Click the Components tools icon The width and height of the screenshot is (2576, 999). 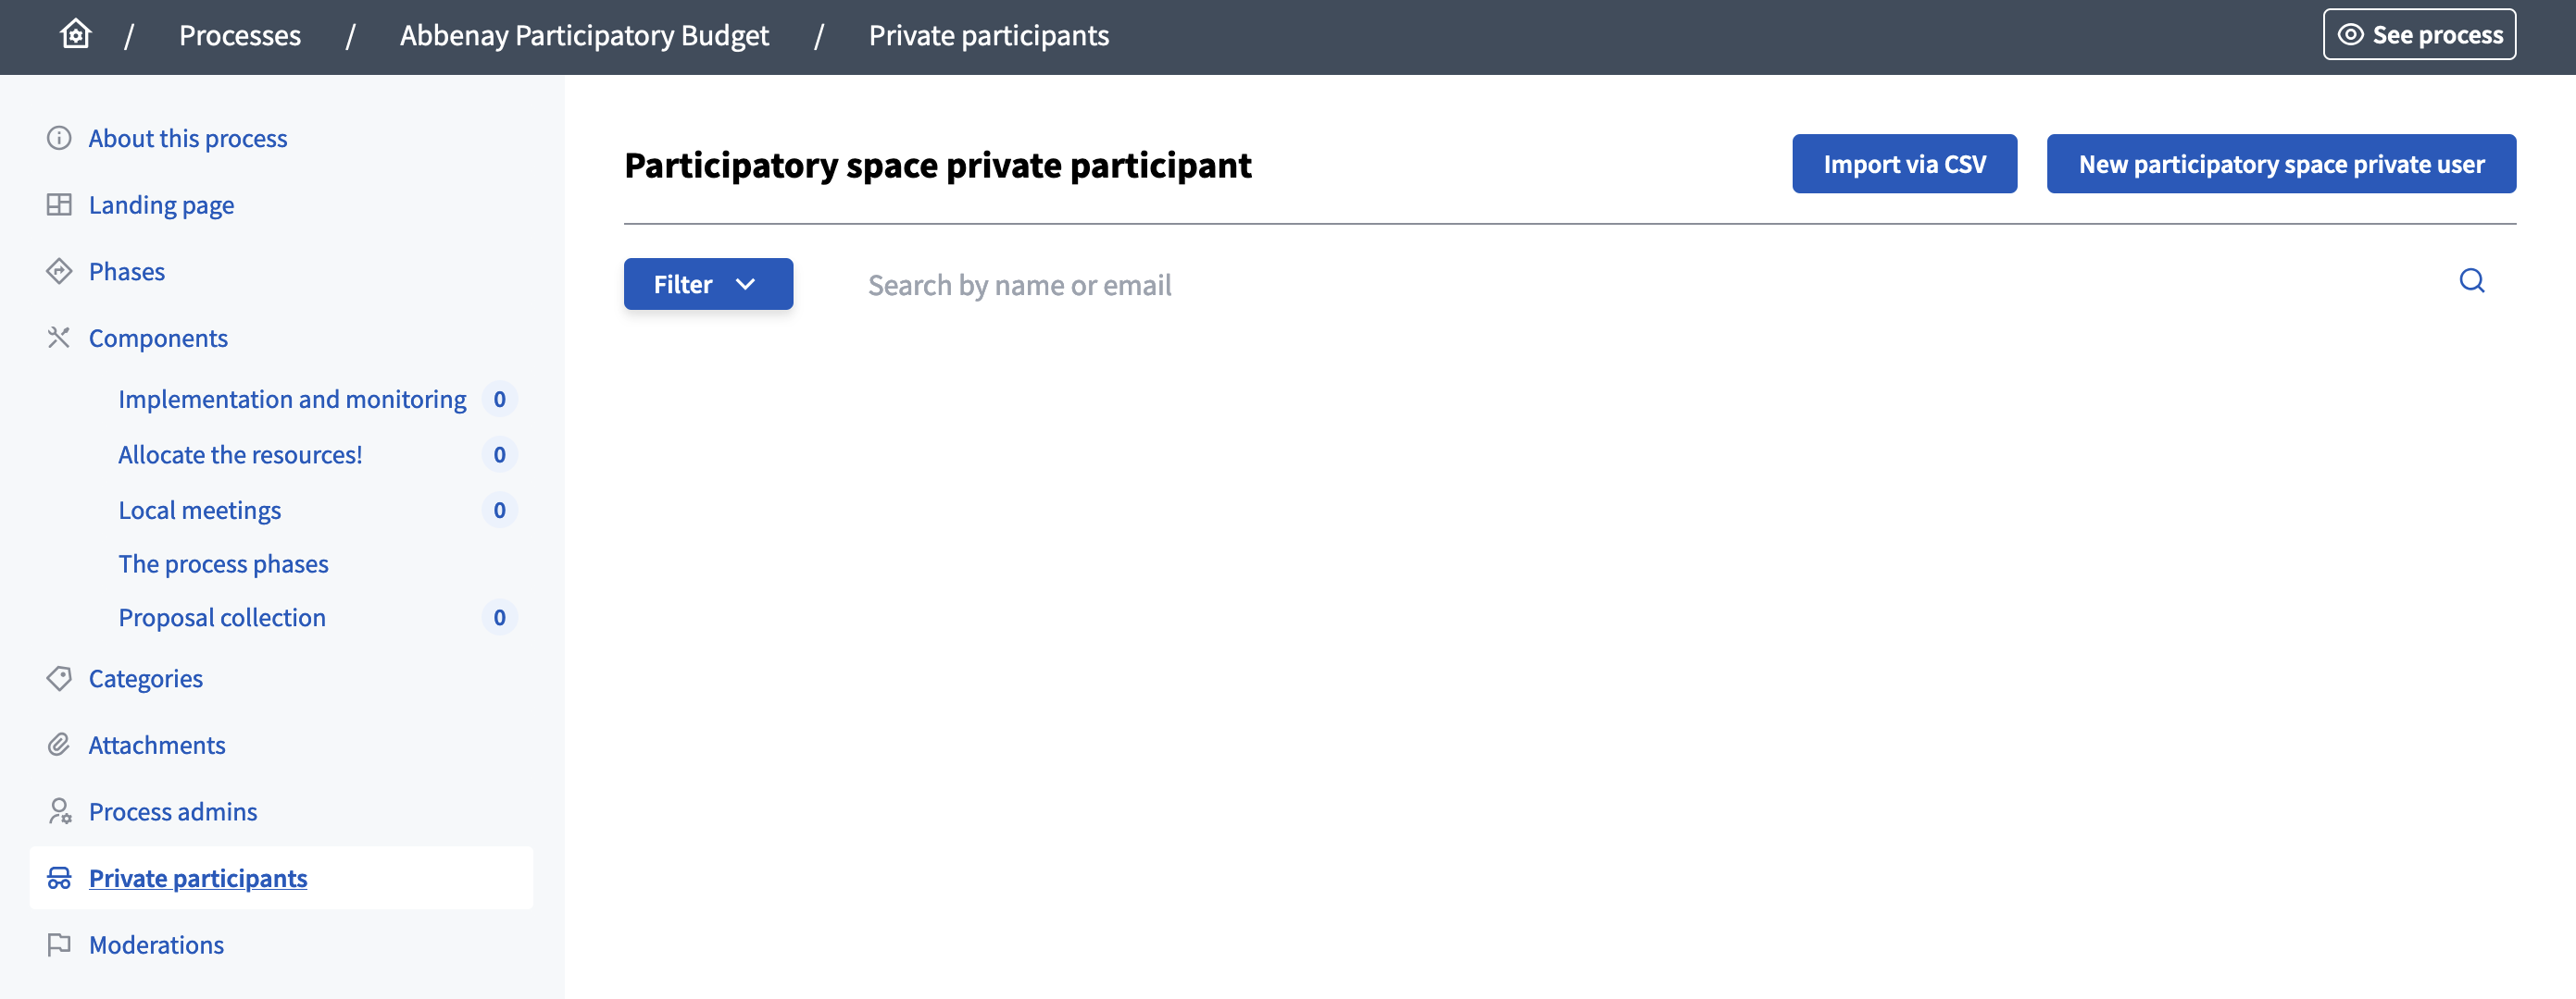tap(59, 338)
